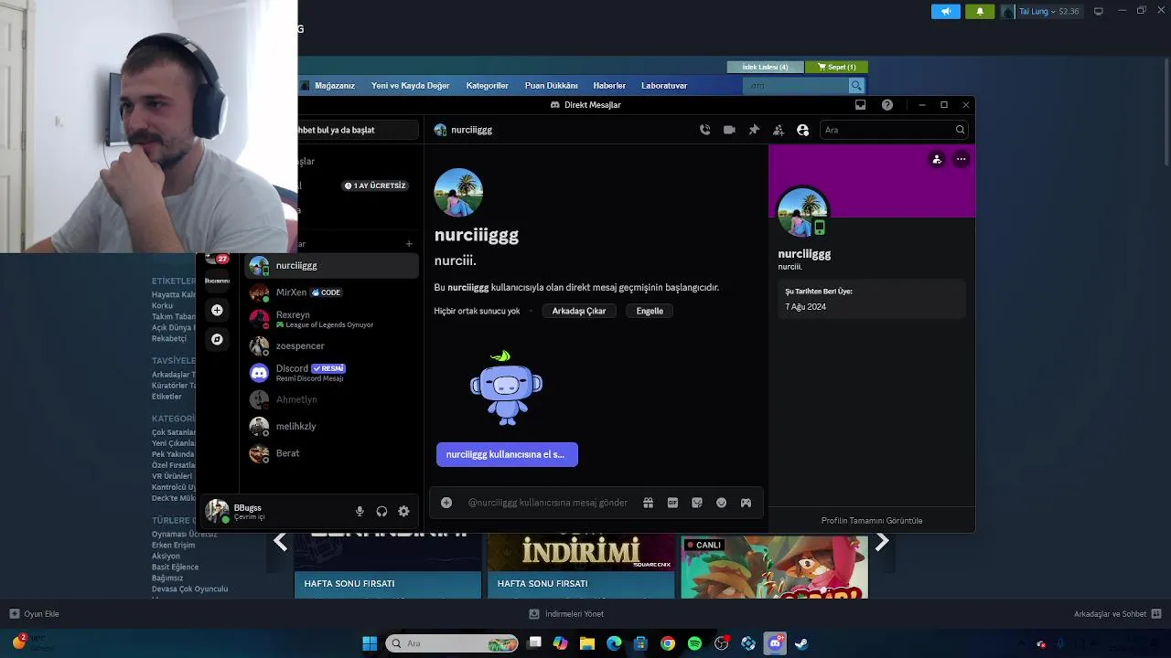Open the zoespencer direct message

(x=332, y=346)
